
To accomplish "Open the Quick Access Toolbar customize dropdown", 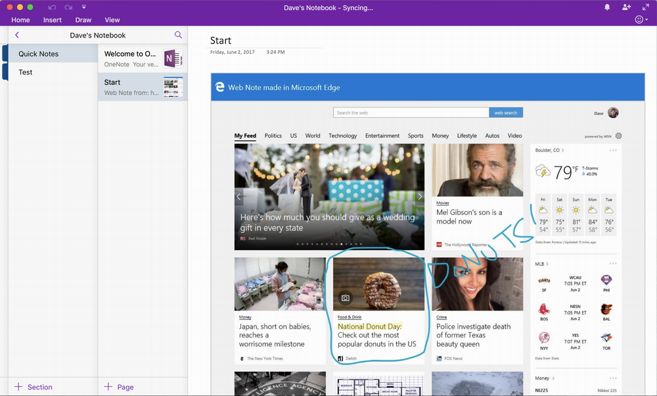I will point(84,7).
